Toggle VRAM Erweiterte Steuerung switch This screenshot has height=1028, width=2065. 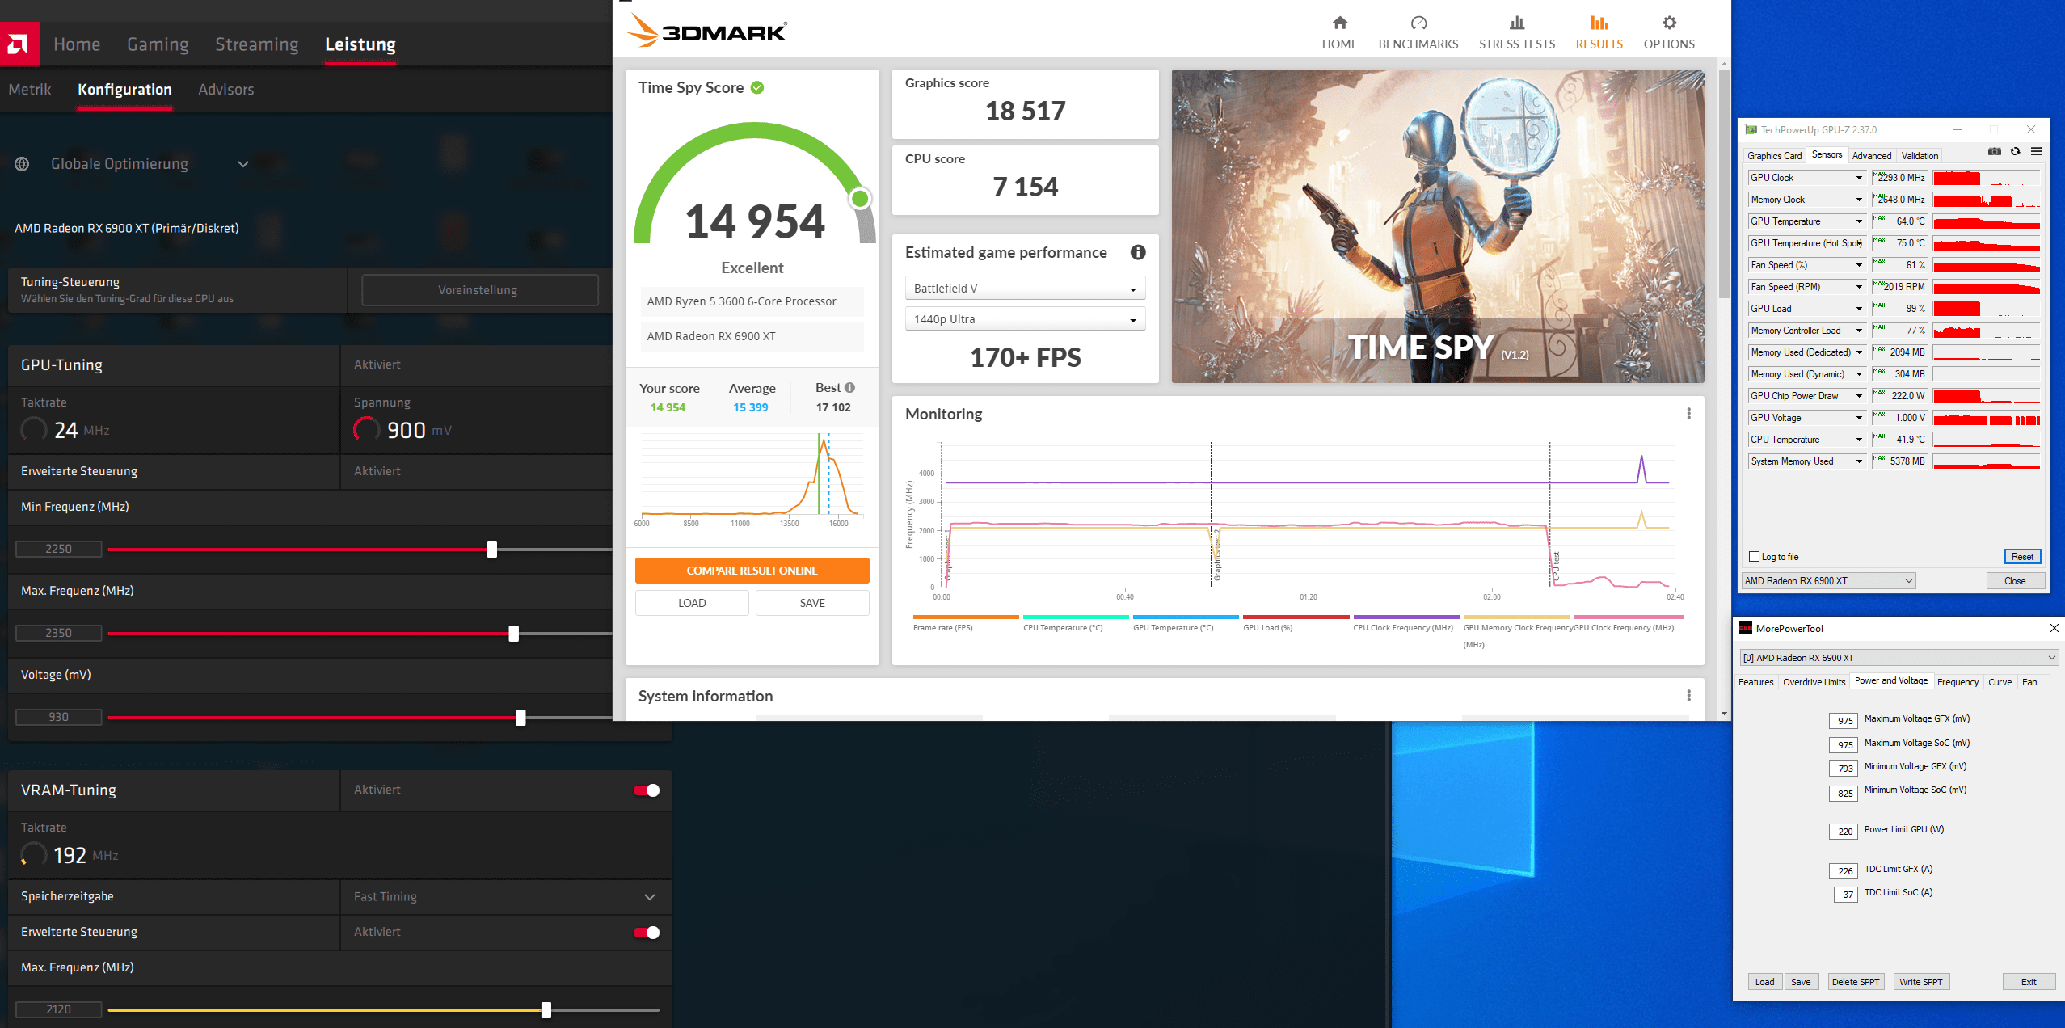[x=647, y=933]
